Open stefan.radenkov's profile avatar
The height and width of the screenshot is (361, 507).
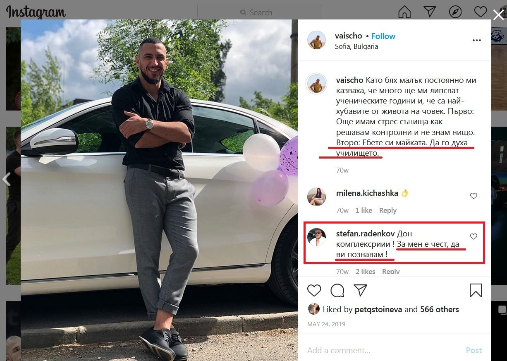[317, 237]
